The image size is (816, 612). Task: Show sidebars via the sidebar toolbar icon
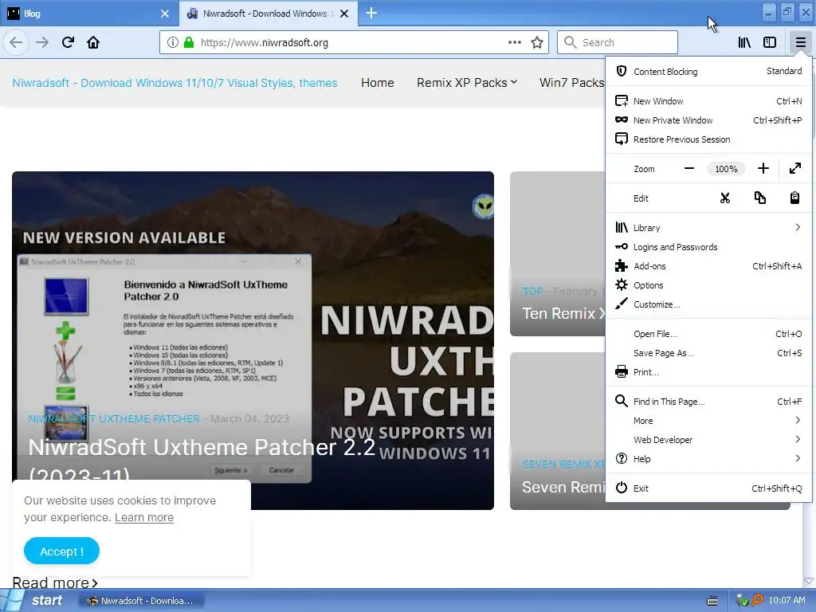point(770,42)
